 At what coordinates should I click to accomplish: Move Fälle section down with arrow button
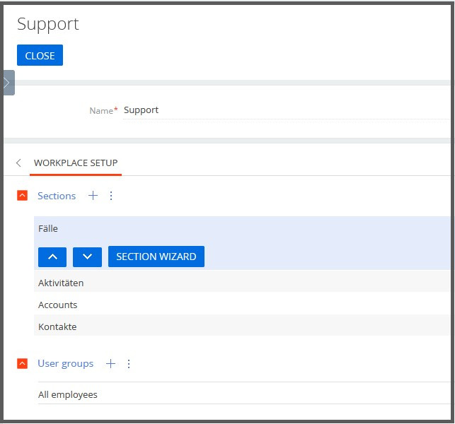click(87, 257)
